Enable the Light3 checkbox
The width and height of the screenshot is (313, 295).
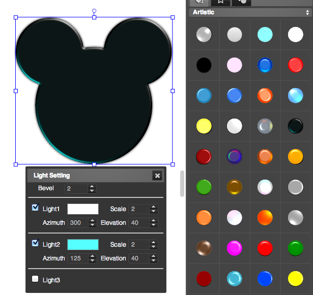[x=35, y=279]
